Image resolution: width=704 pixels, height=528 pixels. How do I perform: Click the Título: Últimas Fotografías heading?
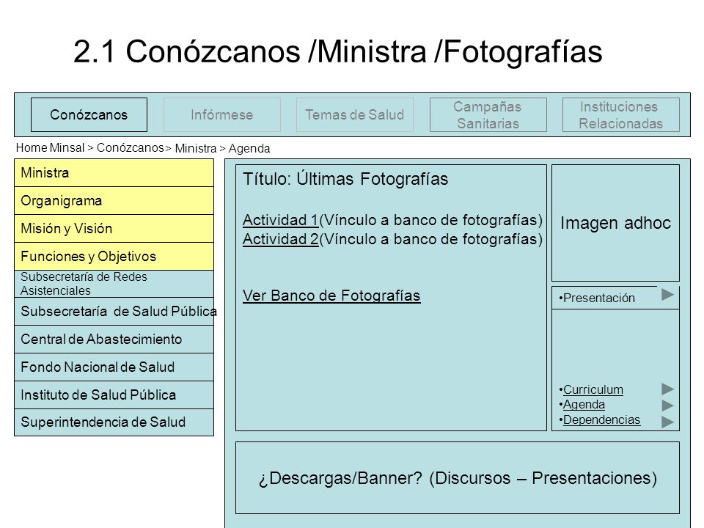point(345,179)
